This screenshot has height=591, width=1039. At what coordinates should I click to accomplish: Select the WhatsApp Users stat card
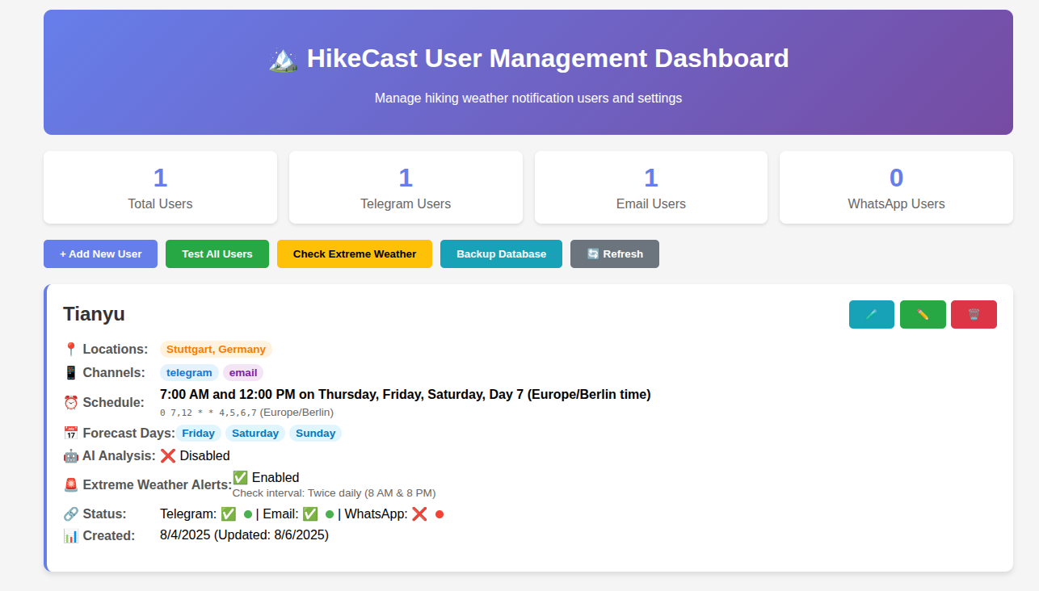coord(896,187)
